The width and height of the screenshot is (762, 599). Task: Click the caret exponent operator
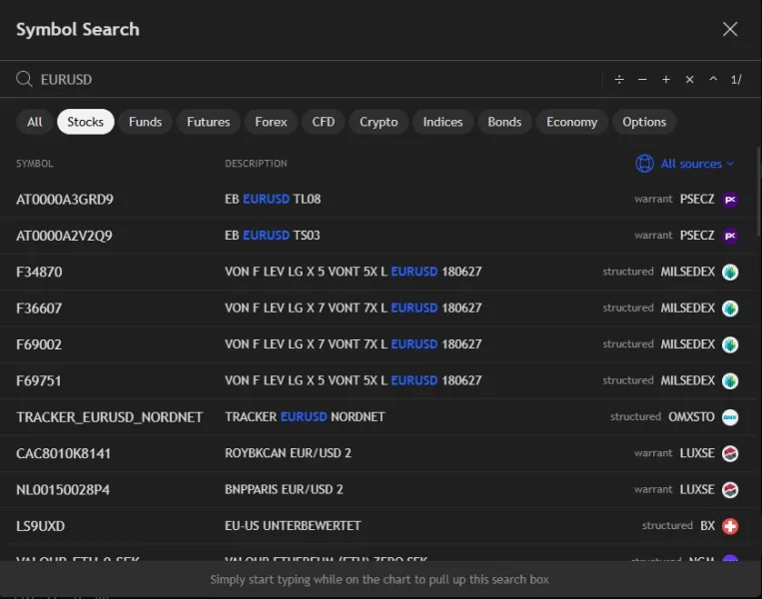(x=713, y=80)
